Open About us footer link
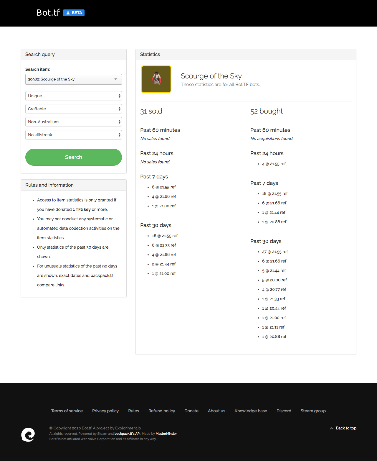This screenshot has height=461, width=377. point(216,411)
